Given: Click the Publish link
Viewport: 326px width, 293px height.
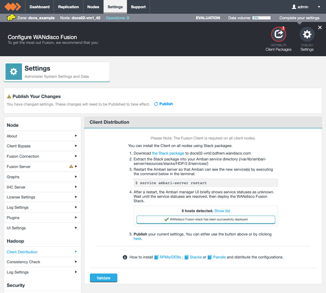Looking at the screenshot, I should (x=163, y=104).
